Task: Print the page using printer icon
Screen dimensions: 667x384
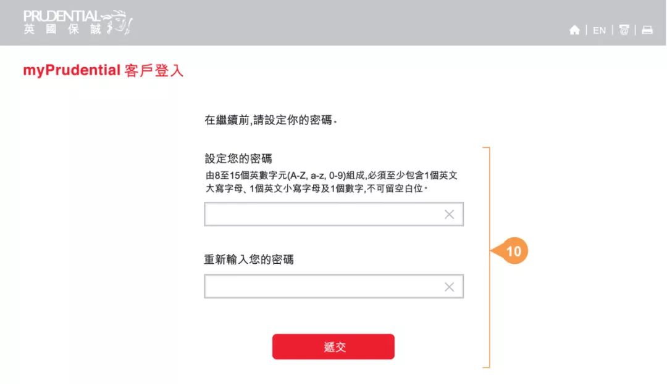Action: point(647,30)
